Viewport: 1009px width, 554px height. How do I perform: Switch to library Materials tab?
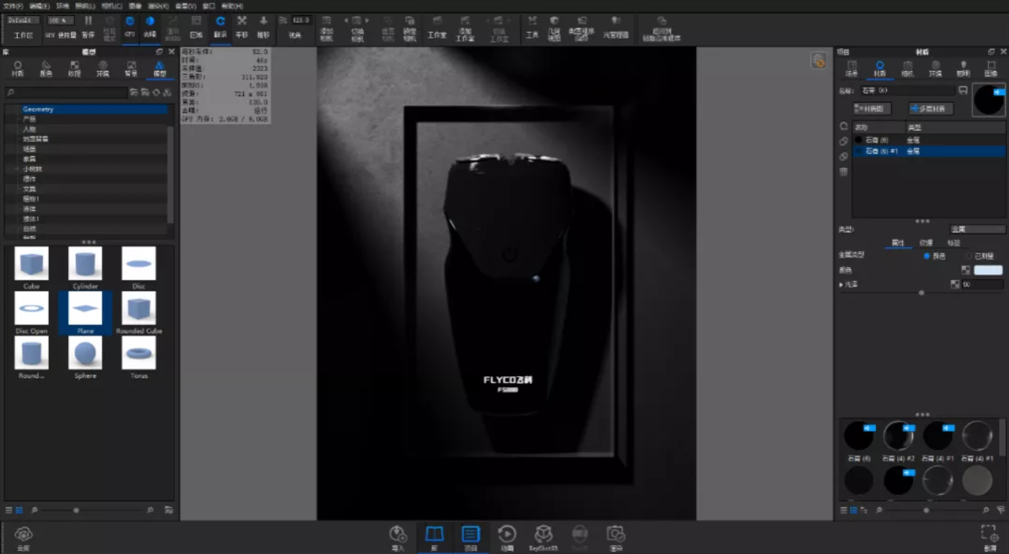(18, 69)
